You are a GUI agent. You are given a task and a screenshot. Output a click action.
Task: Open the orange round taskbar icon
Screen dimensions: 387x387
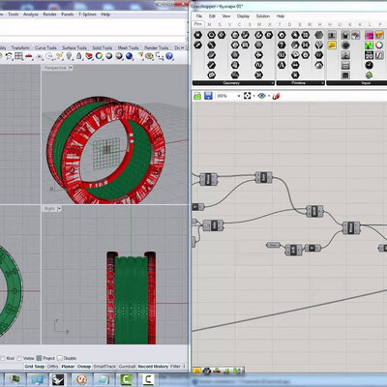[x=82, y=379]
